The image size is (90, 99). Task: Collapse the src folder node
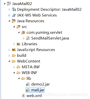click(x=14, y=27)
